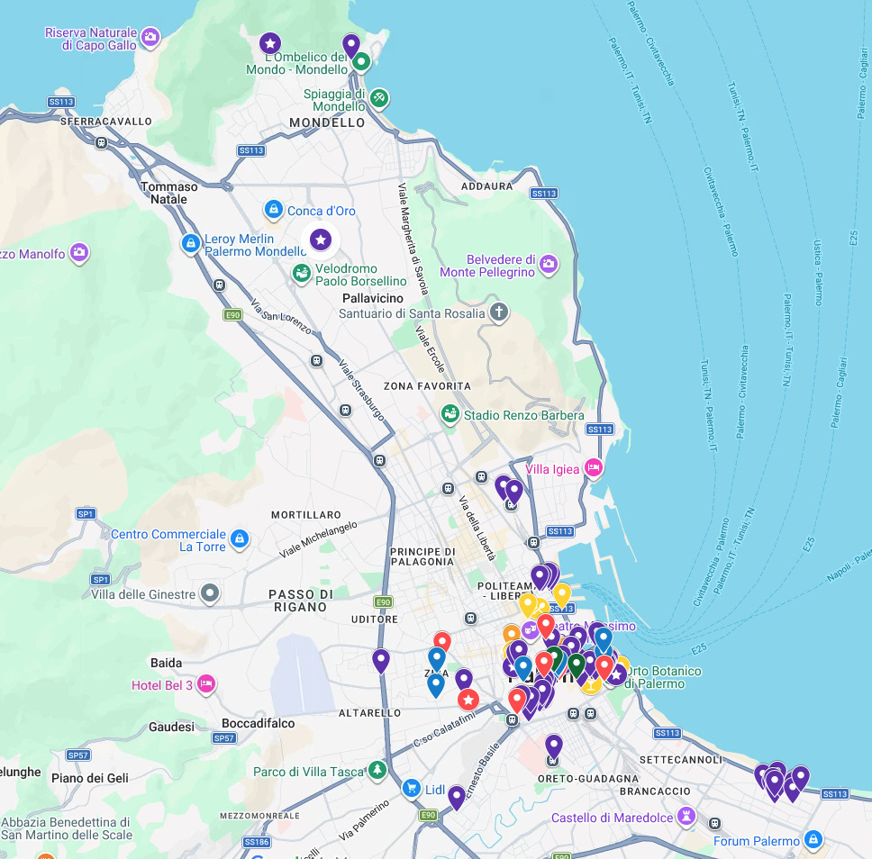This screenshot has height=859, width=872.
Task: Click the Pallavicino place name
Action: coord(373,299)
